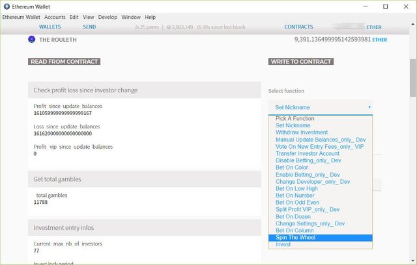Open the Ethereum Wallet menu

tap(22, 17)
